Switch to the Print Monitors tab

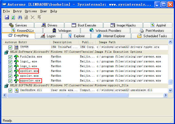[152, 30]
